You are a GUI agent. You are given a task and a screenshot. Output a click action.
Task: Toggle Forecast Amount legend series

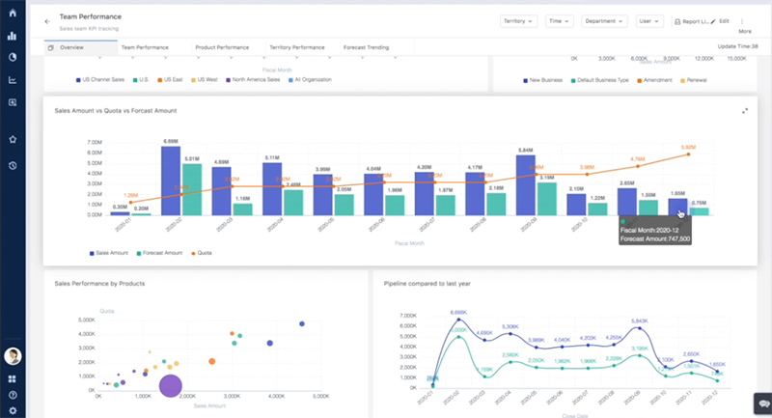pos(159,253)
